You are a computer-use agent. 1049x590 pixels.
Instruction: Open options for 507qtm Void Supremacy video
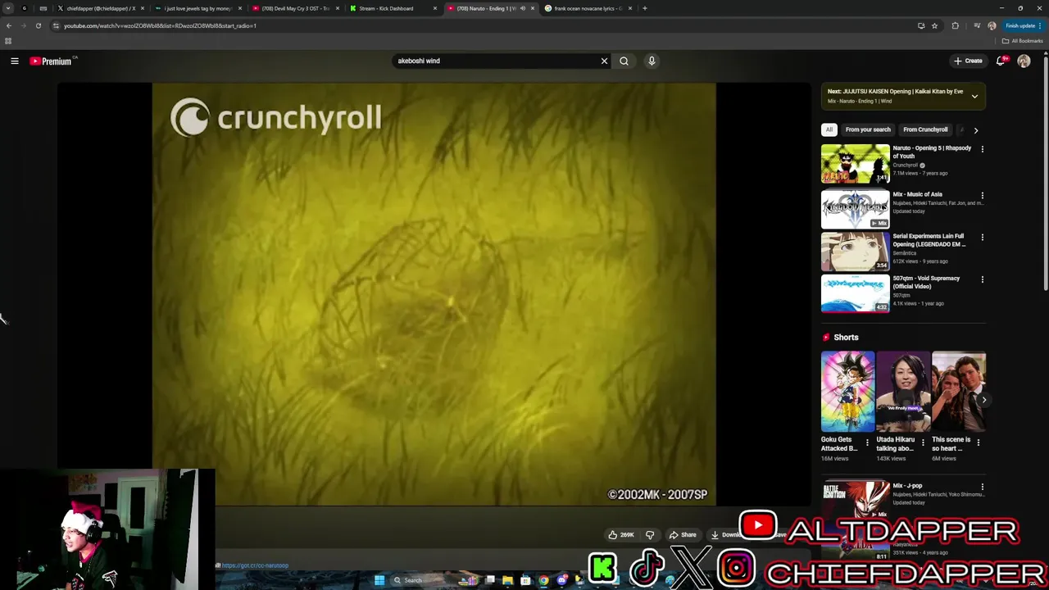[982, 279]
